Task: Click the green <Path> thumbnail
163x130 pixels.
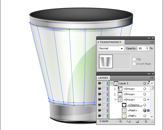Action: (124, 116)
